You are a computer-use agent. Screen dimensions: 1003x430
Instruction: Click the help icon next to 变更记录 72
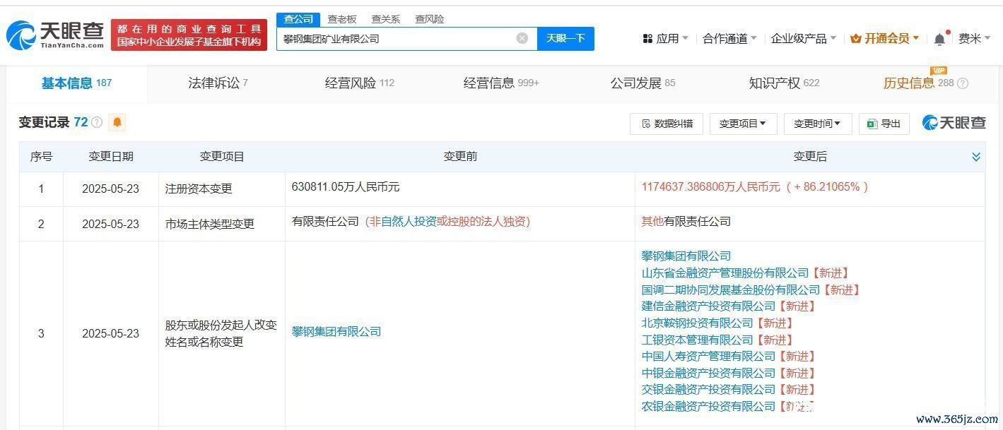(97, 122)
